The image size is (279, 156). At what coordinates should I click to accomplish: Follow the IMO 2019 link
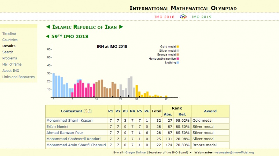pyautogui.click(x=202, y=17)
